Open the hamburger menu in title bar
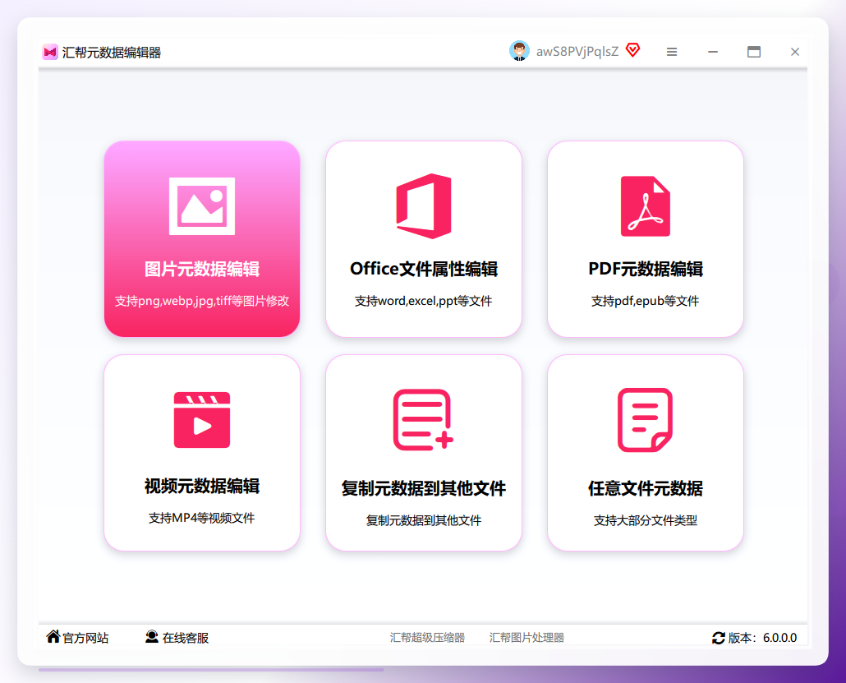The image size is (846, 683). click(672, 52)
